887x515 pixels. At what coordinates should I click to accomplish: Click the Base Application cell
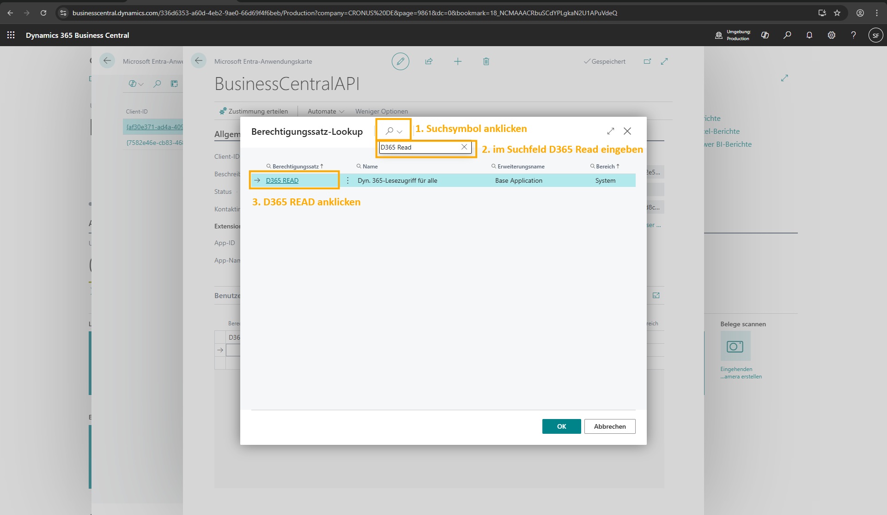coord(519,180)
